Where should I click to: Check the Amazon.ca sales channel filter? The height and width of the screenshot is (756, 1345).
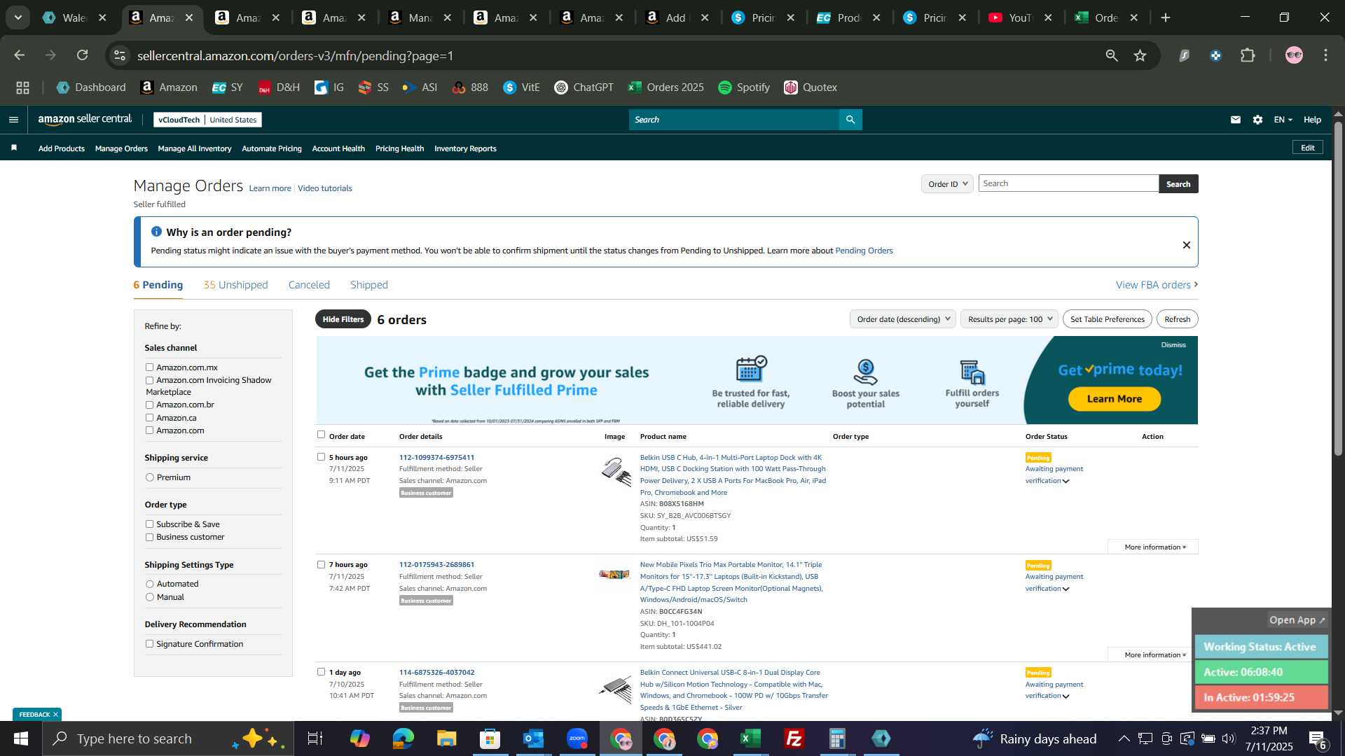(149, 417)
